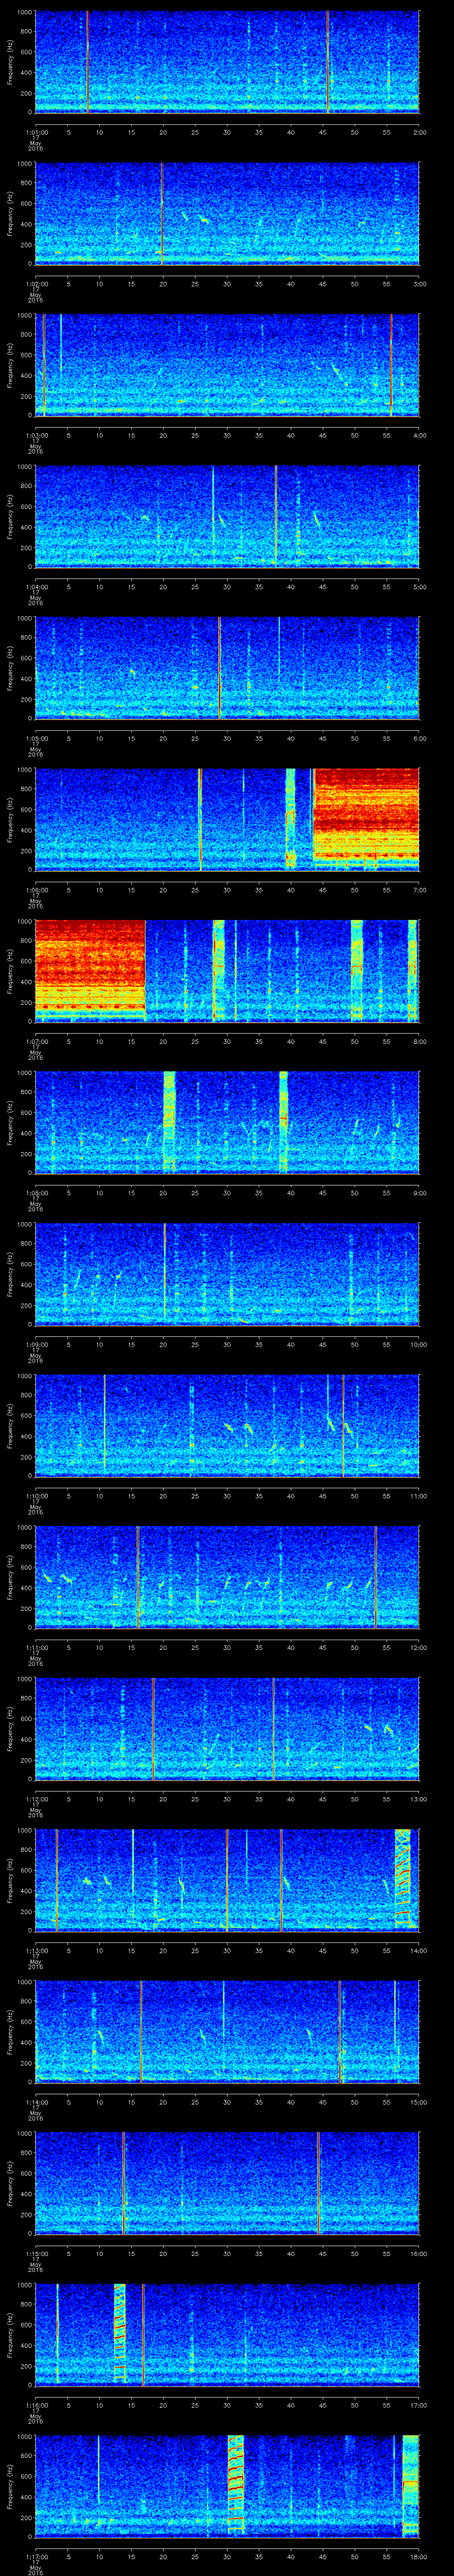
Task: Click the 1:01:00 start time label
Action: tap(36, 132)
